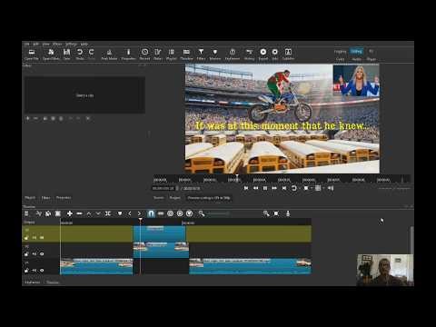
Task: Lift the clip using the up-chevron icon
Action: [x=89, y=213]
